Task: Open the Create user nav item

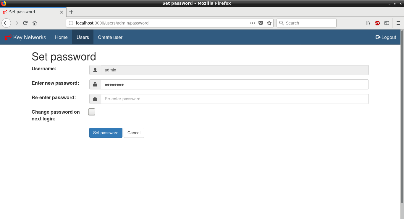Action: (x=110, y=37)
